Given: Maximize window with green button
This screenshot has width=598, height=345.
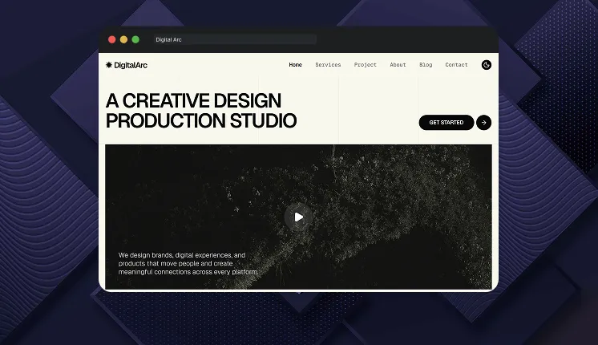Looking at the screenshot, I should (135, 39).
